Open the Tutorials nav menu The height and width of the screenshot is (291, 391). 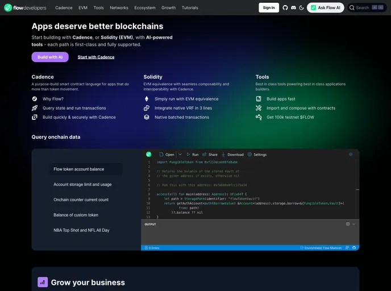click(190, 8)
